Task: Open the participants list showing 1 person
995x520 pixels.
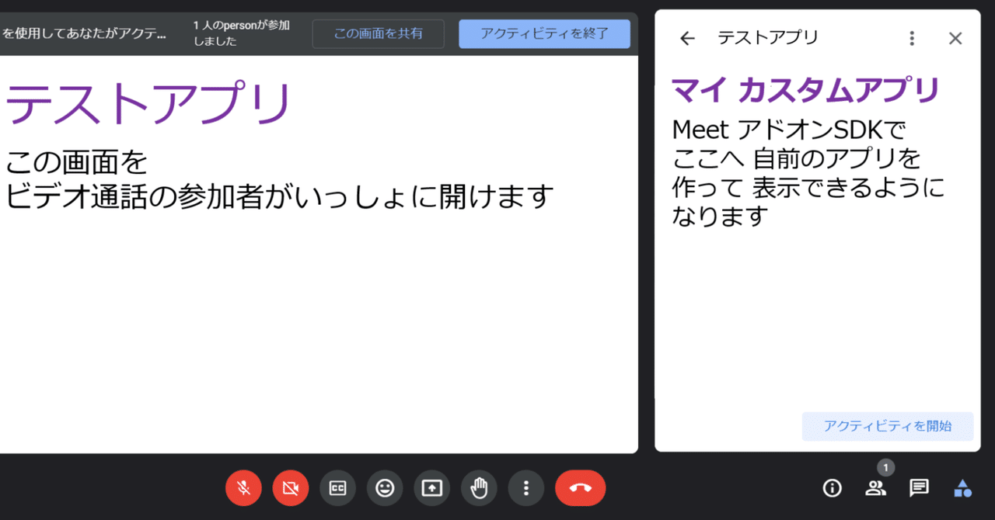Action: 875,488
